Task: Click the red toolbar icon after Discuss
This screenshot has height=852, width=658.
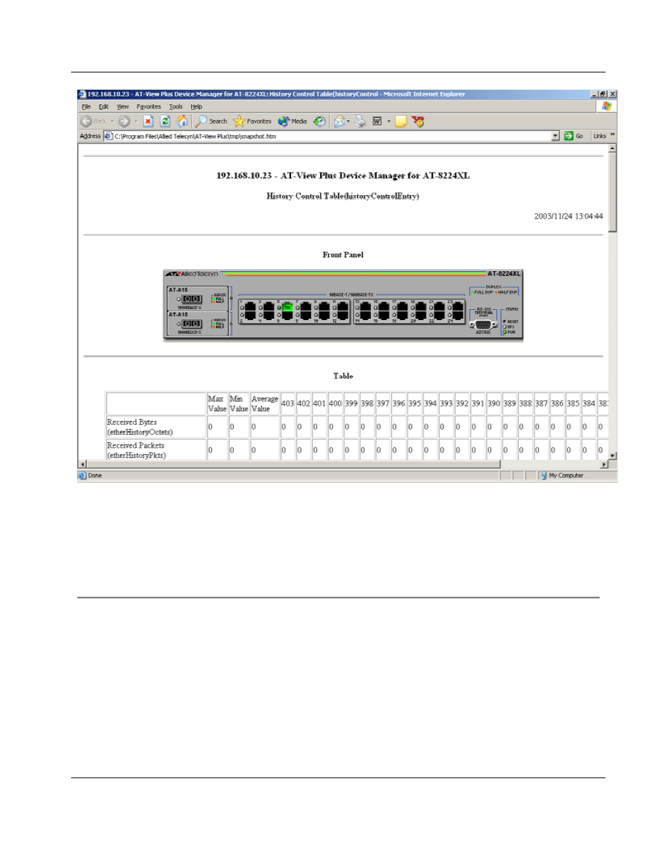Action: [418, 121]
